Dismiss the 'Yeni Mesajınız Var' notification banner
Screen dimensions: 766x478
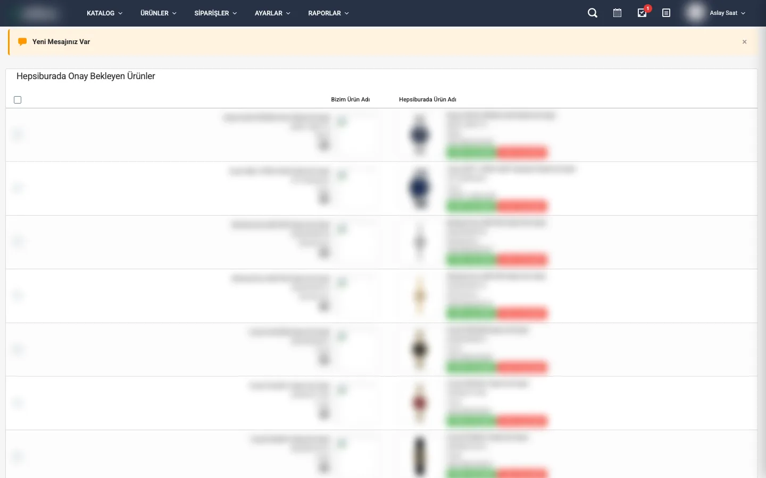[744, 42]
